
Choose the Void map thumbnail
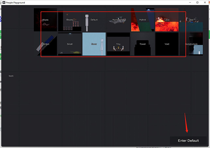167,44
